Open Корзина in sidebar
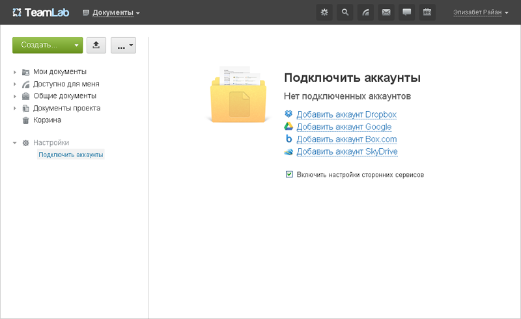This screenshot has width=521, height=319. [47, 120]
